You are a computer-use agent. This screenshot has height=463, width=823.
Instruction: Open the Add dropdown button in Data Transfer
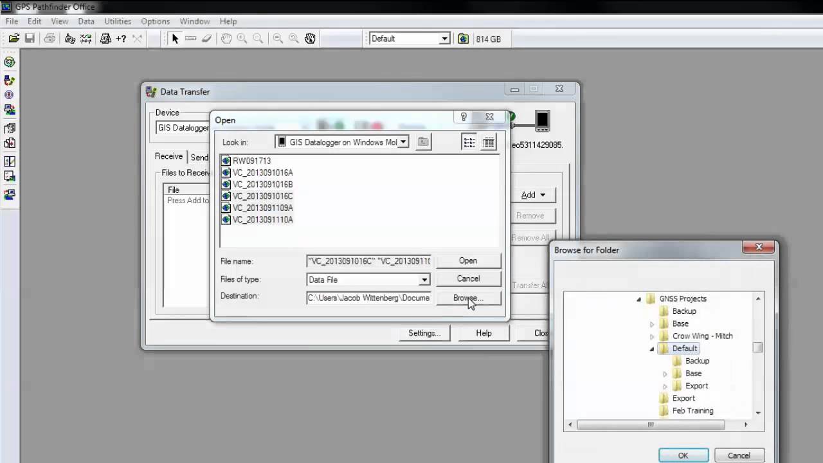click(x=534, y=195)
